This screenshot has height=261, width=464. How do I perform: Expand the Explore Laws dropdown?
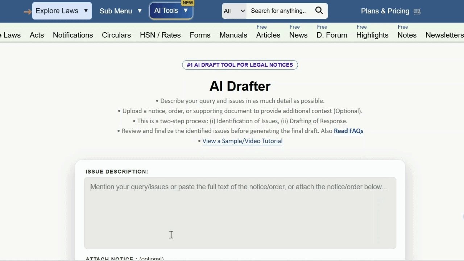(62, 11)
